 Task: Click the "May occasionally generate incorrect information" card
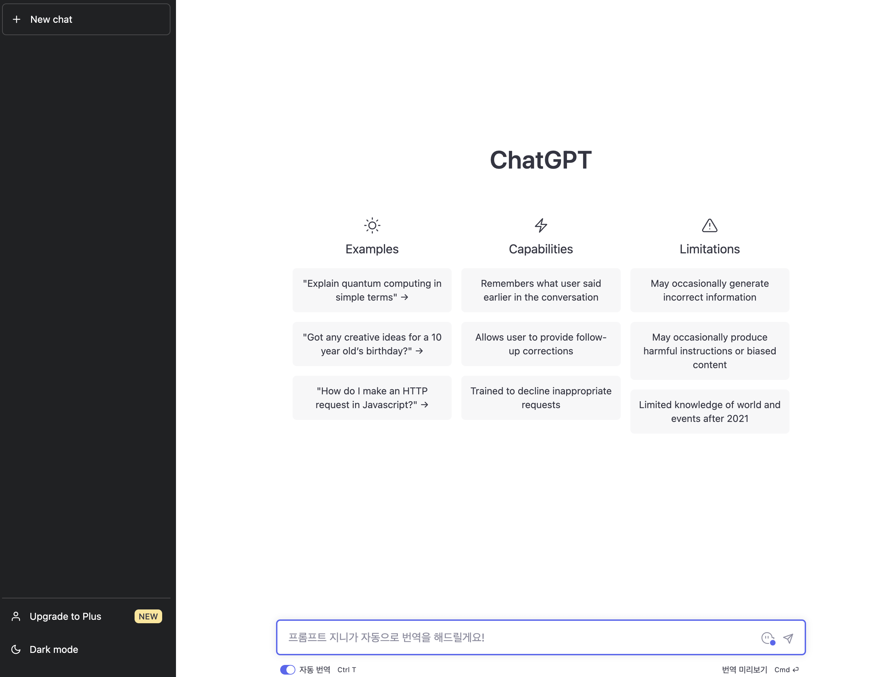[709, 290]
